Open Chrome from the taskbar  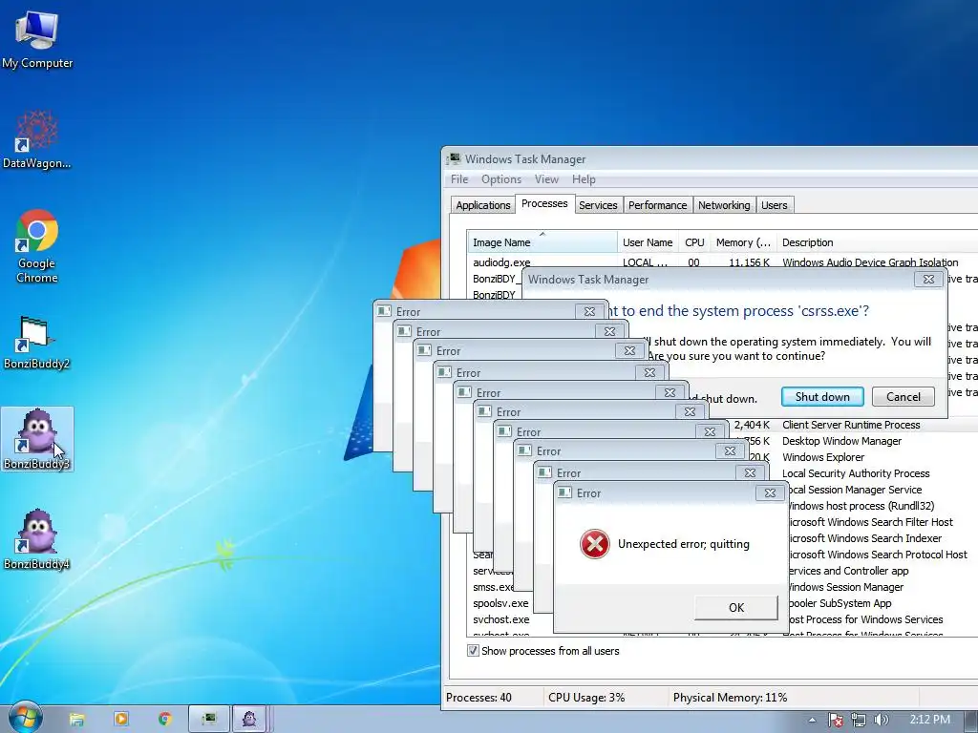(x=164, y=720)
